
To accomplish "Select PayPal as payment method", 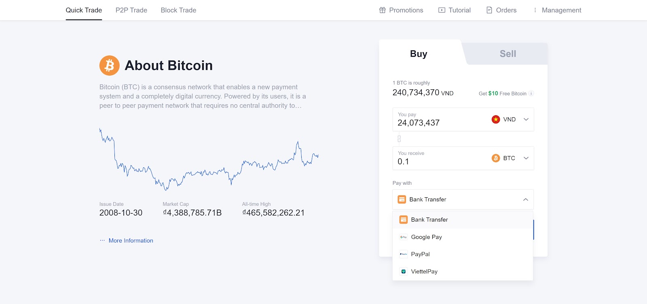I will (420, 254).
